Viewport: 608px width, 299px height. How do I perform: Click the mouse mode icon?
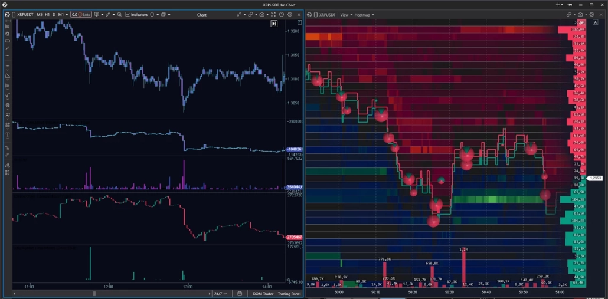point(152,14)
